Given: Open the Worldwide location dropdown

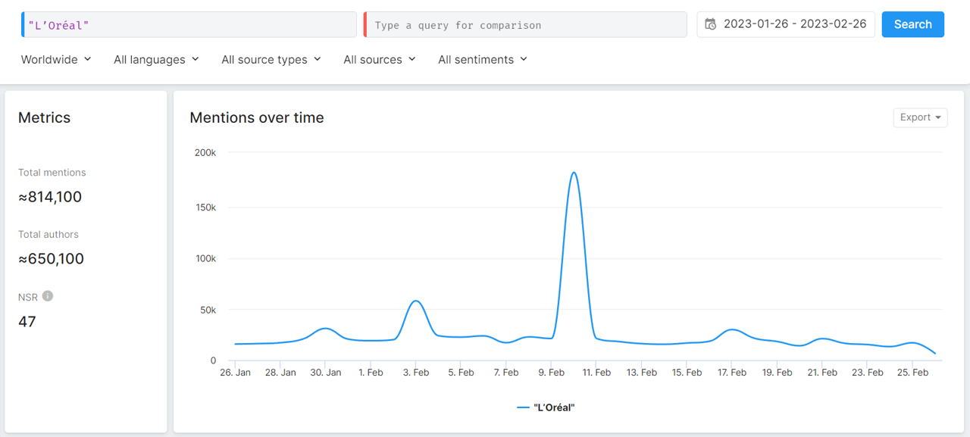Looking at the screenshot, I should (56, 59).
